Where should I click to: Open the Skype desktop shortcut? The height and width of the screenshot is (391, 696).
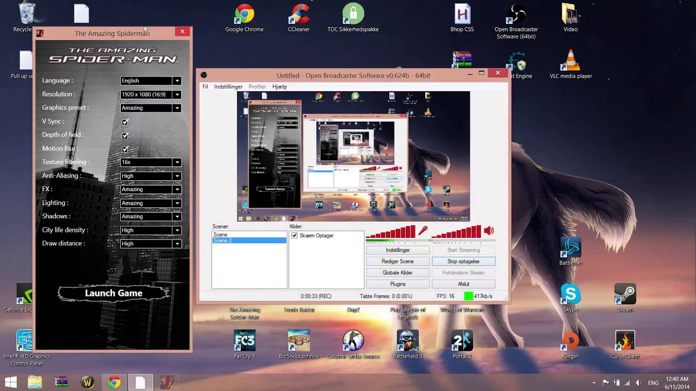pos(570,298)
